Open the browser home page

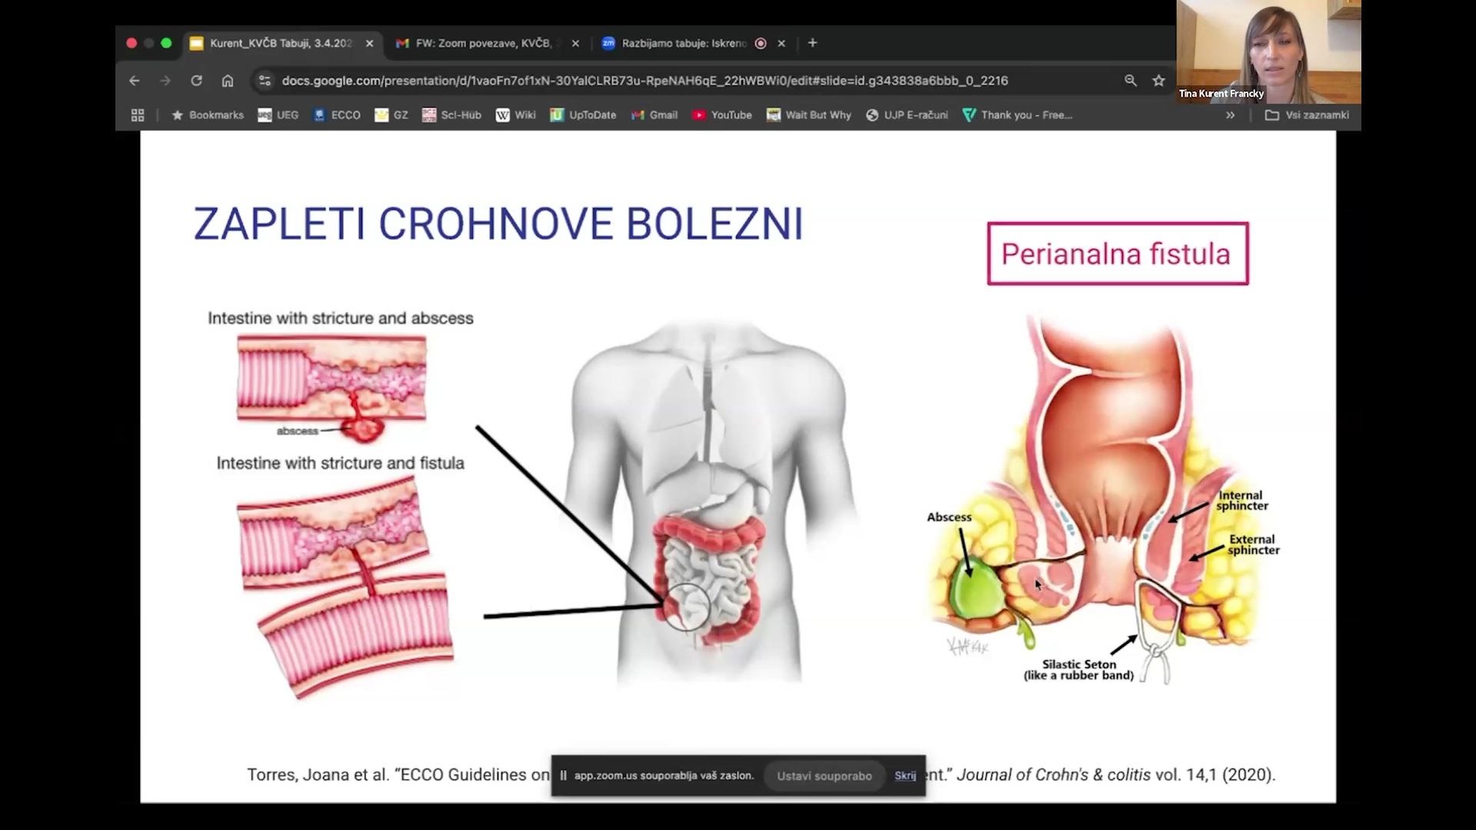(x=228, y=81)
